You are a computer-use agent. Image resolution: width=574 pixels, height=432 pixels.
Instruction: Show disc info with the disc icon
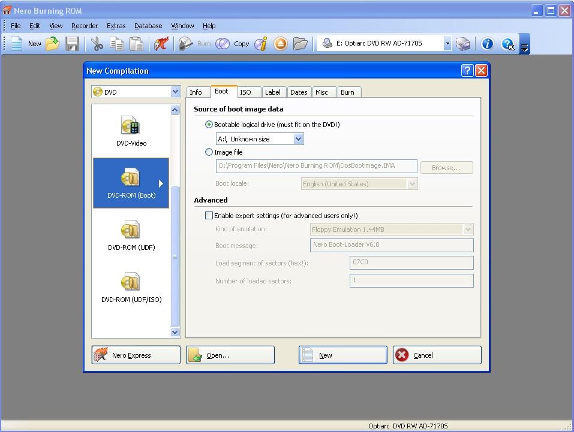click(261, 44)
